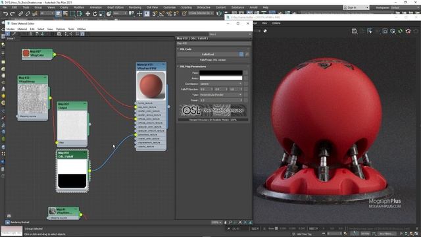Open the File menu in 3ds Max
The image size is (421, 237).
(5, 7)
